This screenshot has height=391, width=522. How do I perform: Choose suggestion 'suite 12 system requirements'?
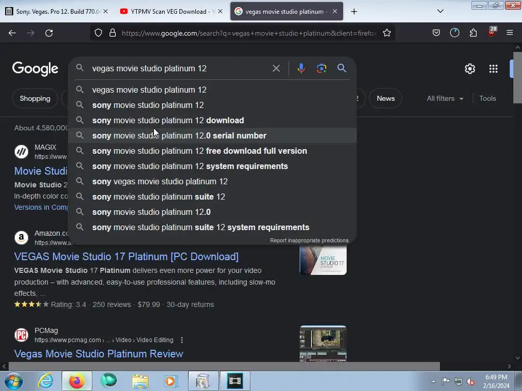click(x=213, y=228)
